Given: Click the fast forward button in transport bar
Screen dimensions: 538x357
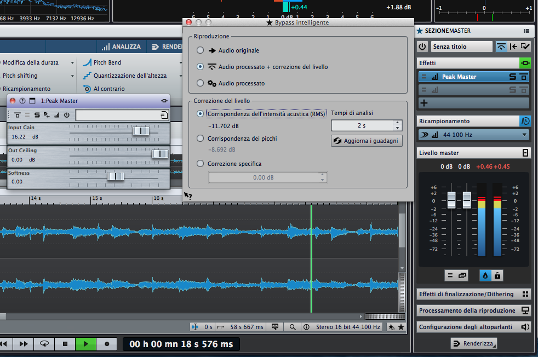Looking at the screenshot, I should click(24, 344).
